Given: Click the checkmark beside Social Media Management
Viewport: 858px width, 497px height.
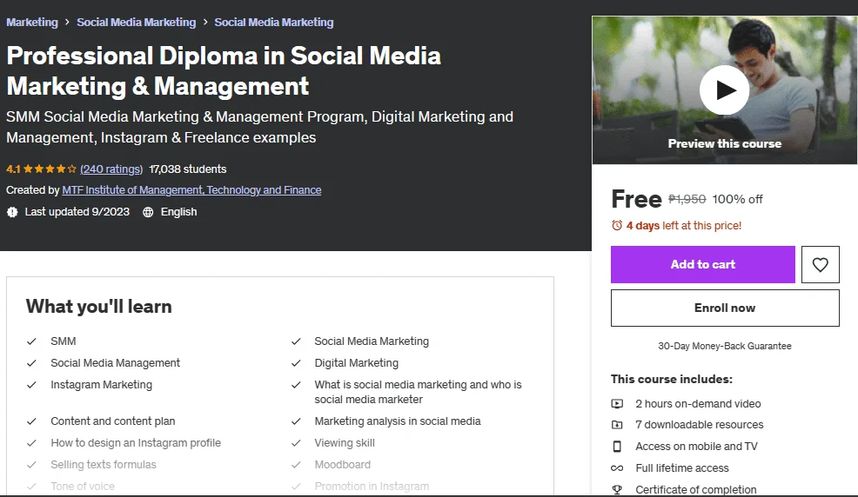Looking at the screenshot, I should 31,363.
